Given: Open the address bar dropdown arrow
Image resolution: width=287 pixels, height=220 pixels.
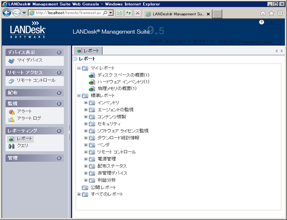Looking at the screenshot, I should tap(111, 13).
